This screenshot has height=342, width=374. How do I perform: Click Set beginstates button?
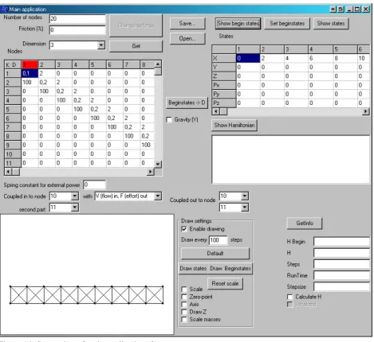[x=287, y=24]
